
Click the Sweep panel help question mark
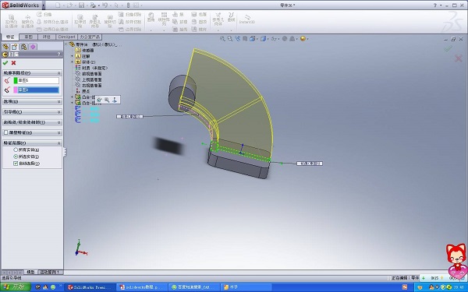[58, 55]
